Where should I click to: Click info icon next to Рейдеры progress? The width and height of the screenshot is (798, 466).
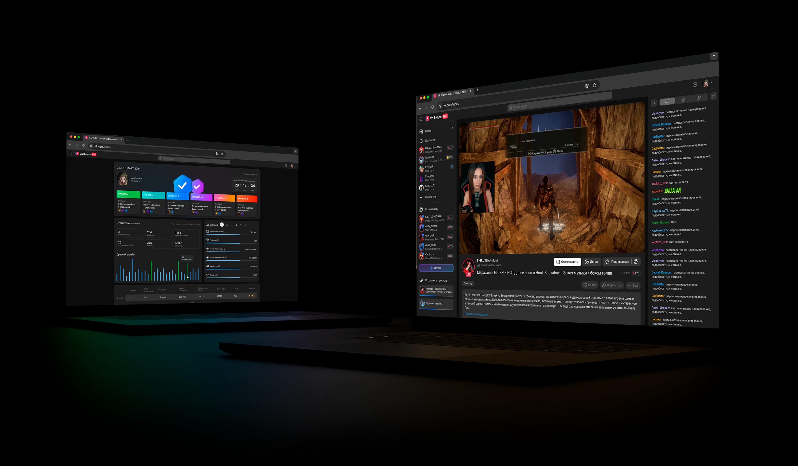(218, 240)
